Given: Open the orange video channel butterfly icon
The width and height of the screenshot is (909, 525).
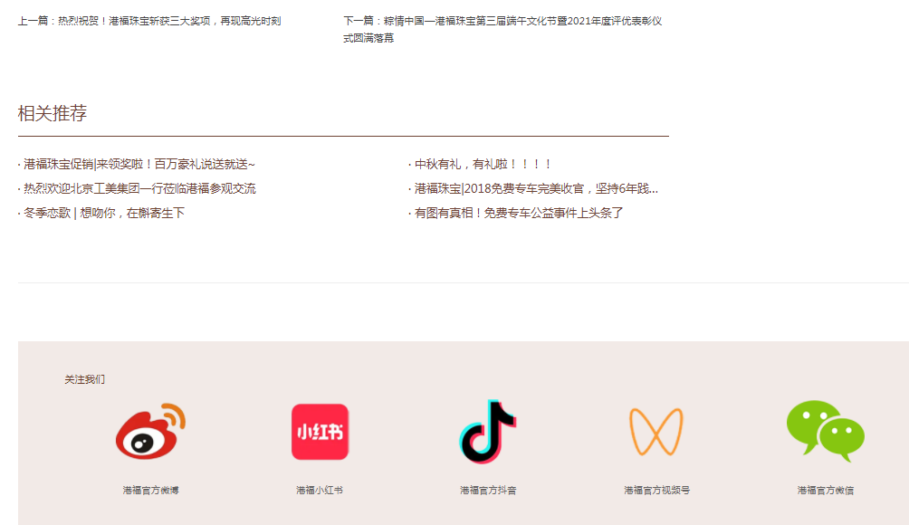Looking at the screenshot, I should click(x=656, y=432).
